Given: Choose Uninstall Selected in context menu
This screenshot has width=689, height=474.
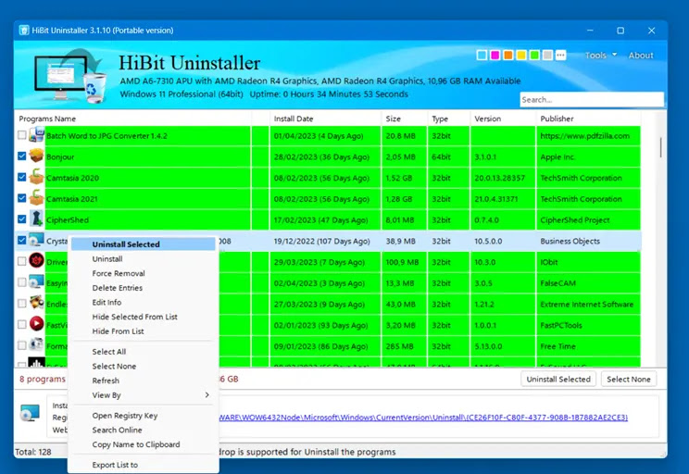Looking at the screenshot, I should 144,244.
